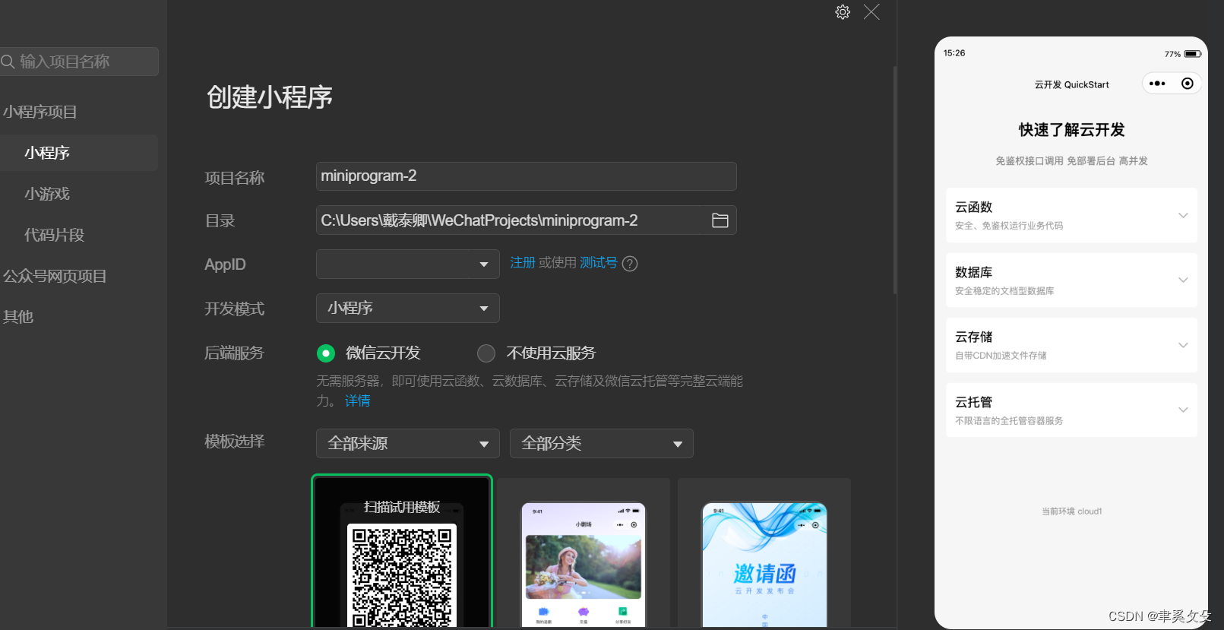The height and width of the screenshot is (630, 1224).
Task: Open 公众号网页项目 sidebar section
Action: tap(55, 276)
